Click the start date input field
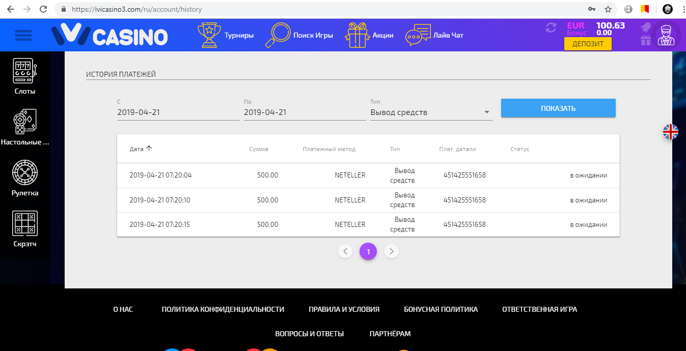686x351 pixels. 178,112
